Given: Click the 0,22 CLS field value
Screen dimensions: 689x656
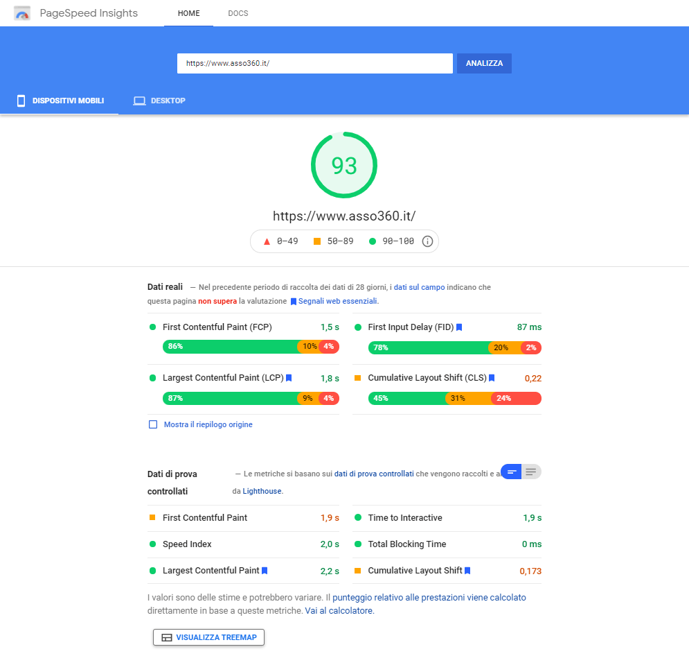Looking at the screenshot, I should click(533, 379).
